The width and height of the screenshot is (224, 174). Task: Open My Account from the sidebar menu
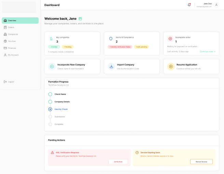pos(20,55)
